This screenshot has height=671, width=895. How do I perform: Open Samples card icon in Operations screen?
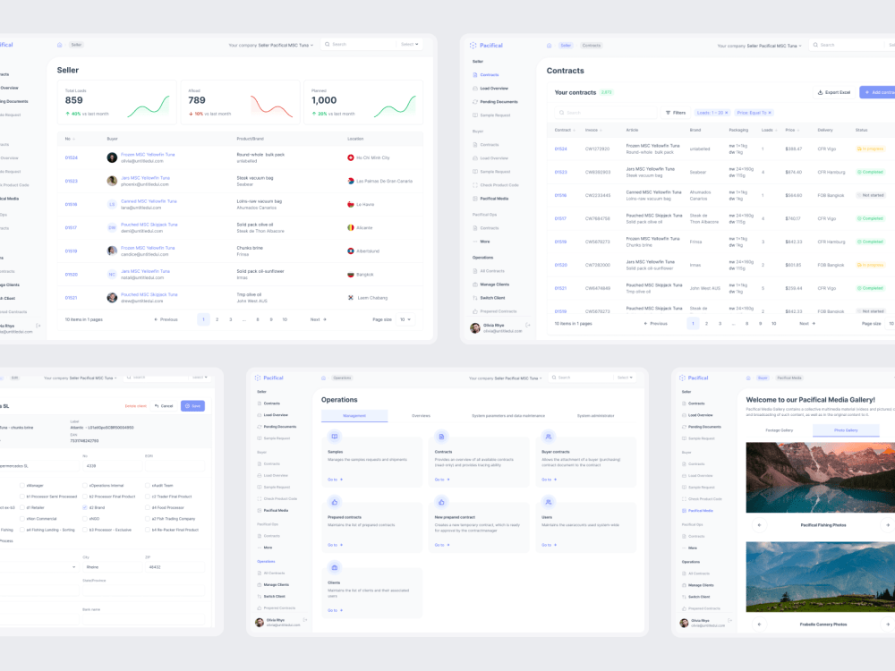click(335, 437)
